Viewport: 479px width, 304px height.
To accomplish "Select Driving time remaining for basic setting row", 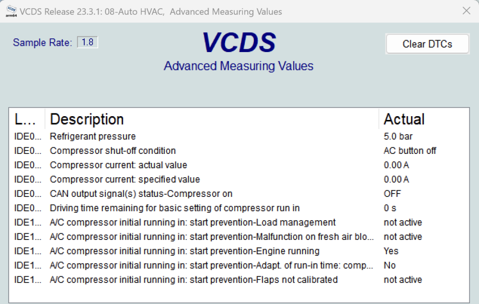I will pos(239,208).
